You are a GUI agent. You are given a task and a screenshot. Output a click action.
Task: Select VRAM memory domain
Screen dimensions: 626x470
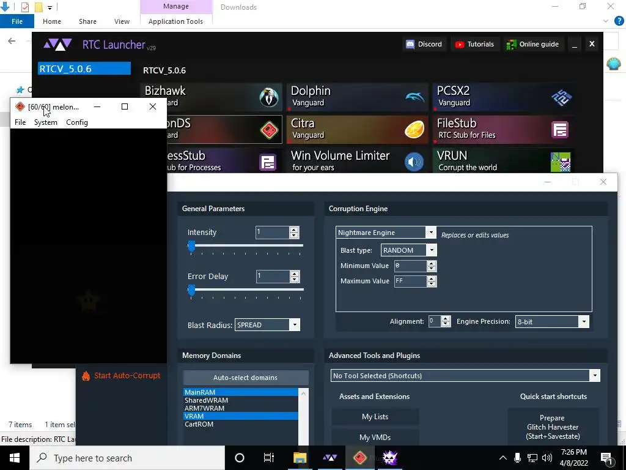click(241, 416)
